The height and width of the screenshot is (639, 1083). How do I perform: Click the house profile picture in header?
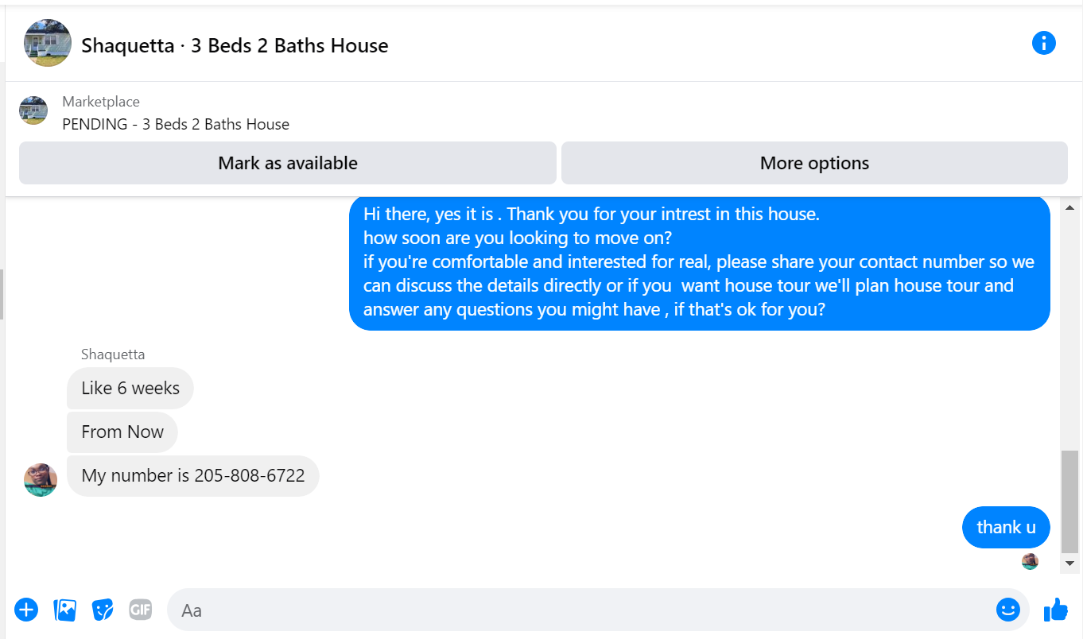click(48, 43)
